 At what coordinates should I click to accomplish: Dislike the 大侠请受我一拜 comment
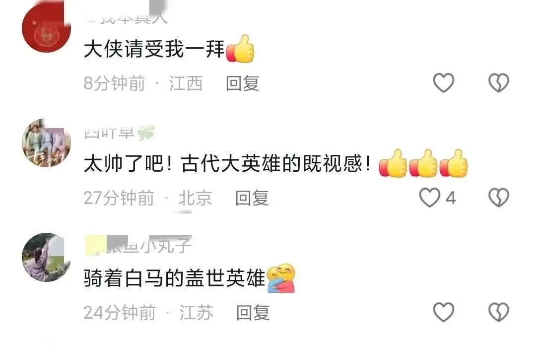498,83
